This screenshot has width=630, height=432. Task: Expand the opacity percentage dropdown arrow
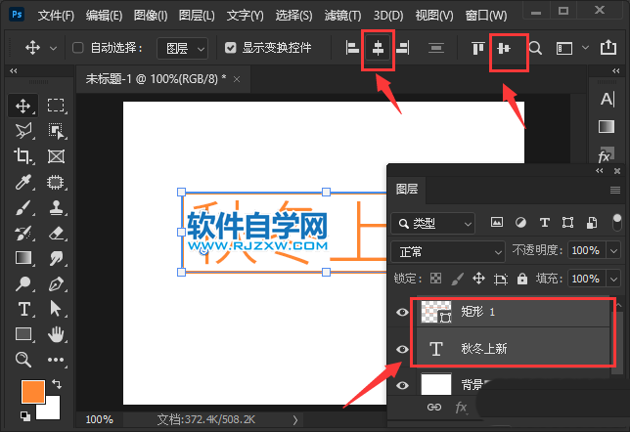(614, 251)
